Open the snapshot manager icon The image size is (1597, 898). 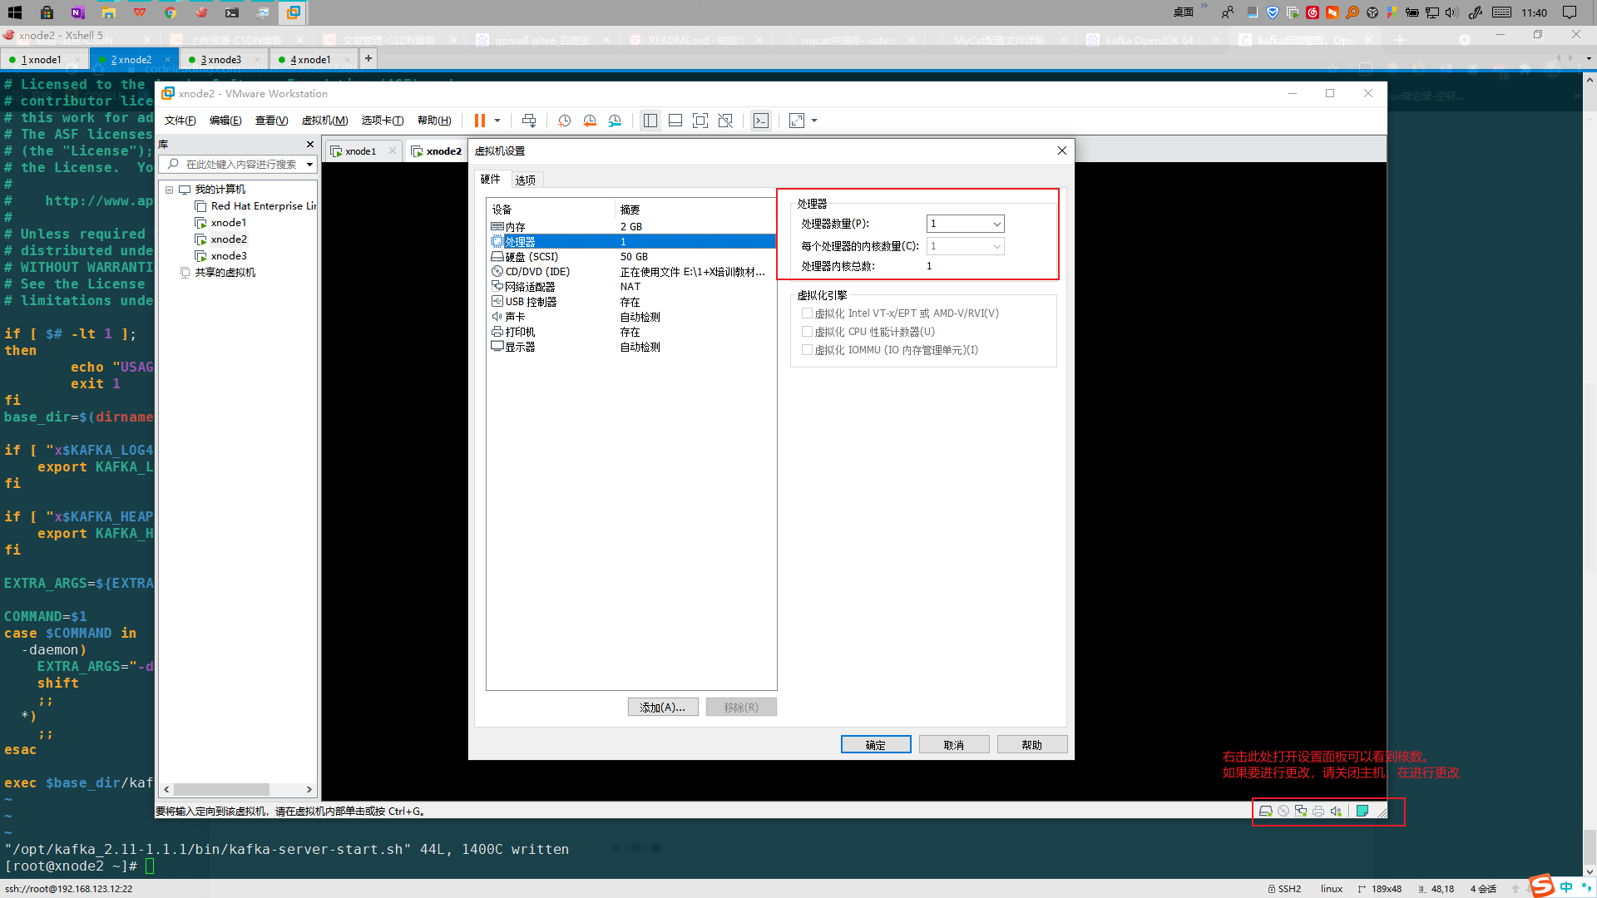(615, 121)
